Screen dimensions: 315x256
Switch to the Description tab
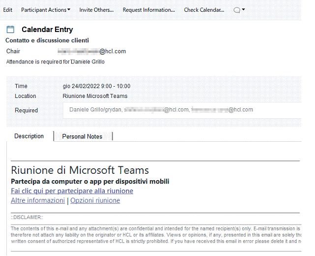(29, 136)
